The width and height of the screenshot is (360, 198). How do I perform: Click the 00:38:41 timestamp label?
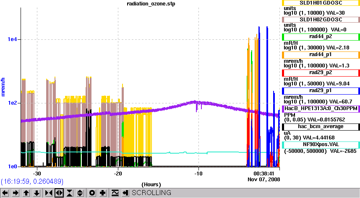tap(263, 173)
